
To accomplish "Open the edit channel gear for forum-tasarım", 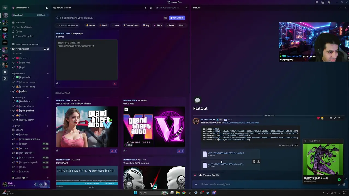I will [47, 49].
